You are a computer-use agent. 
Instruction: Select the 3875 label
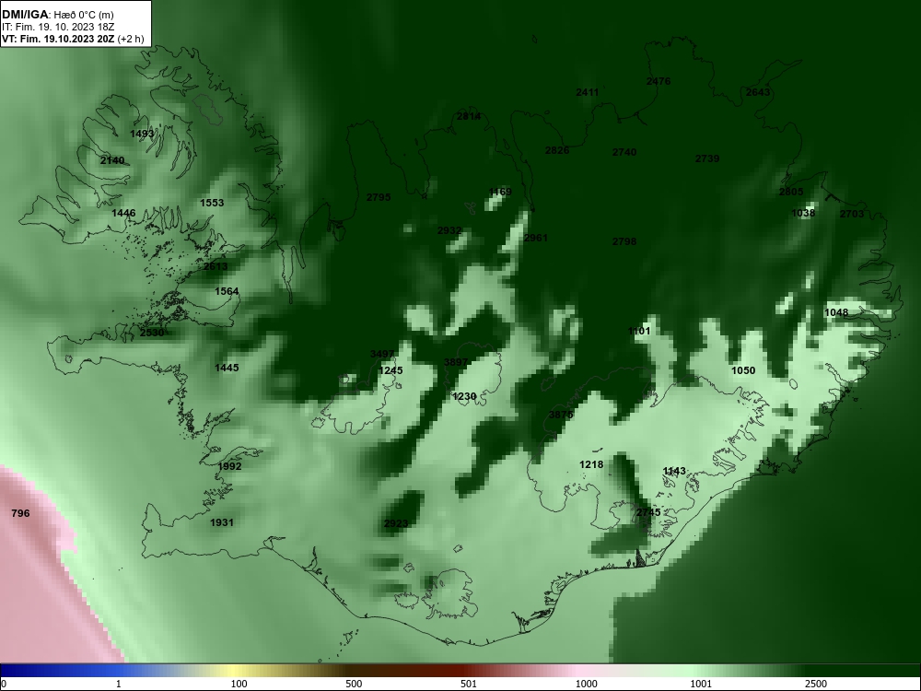pyautogui.click(x=561, y=415)
